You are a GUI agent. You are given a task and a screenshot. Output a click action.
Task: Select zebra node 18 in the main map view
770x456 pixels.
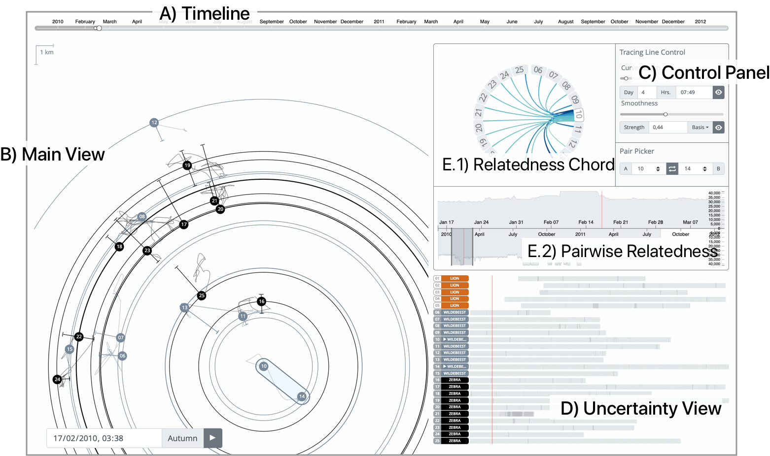coord(119,247)
